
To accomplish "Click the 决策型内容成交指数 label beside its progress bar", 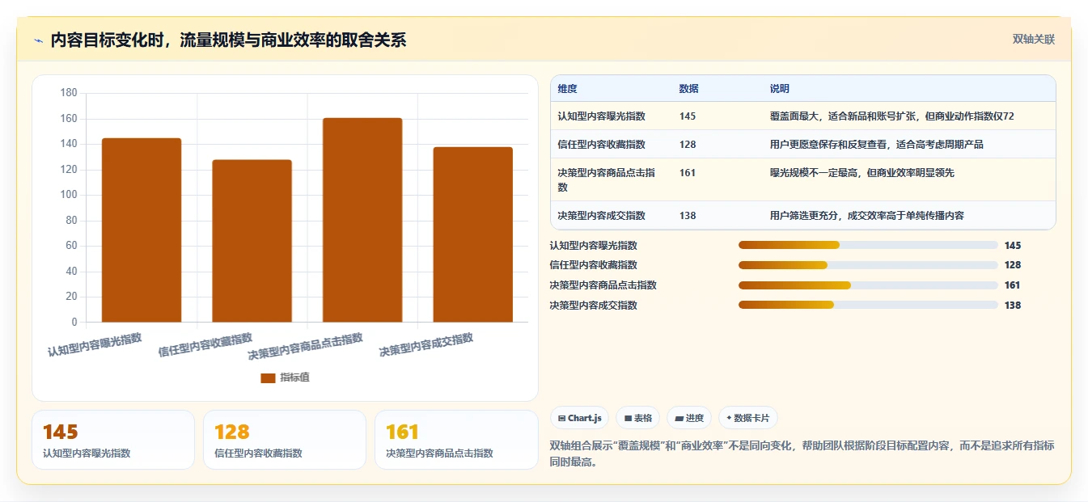I will tap(594, 306).
